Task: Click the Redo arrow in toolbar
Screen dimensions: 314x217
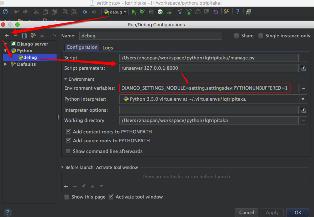Action: point(25,12)
